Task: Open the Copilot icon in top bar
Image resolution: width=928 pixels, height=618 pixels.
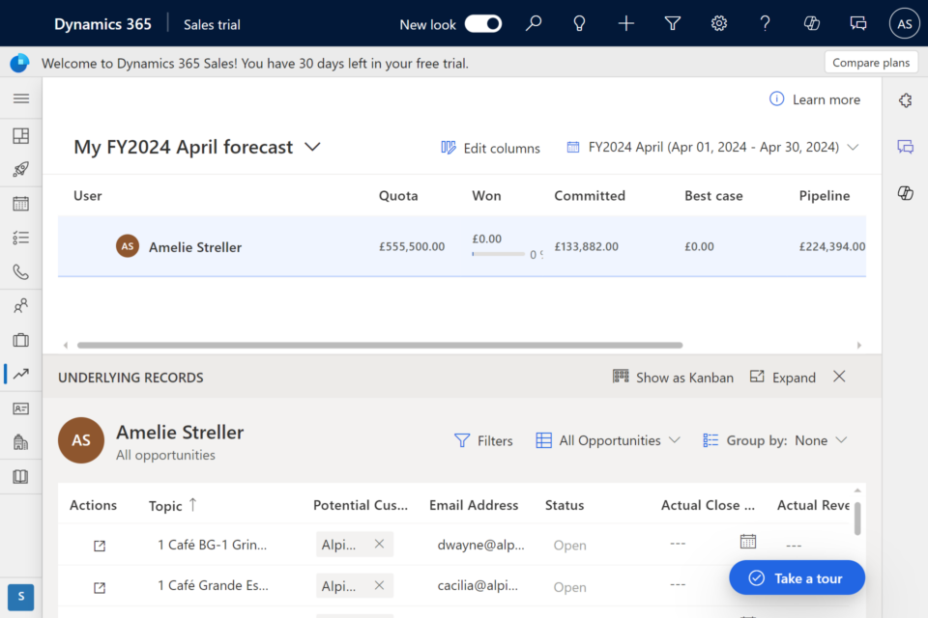Action: 812,24
